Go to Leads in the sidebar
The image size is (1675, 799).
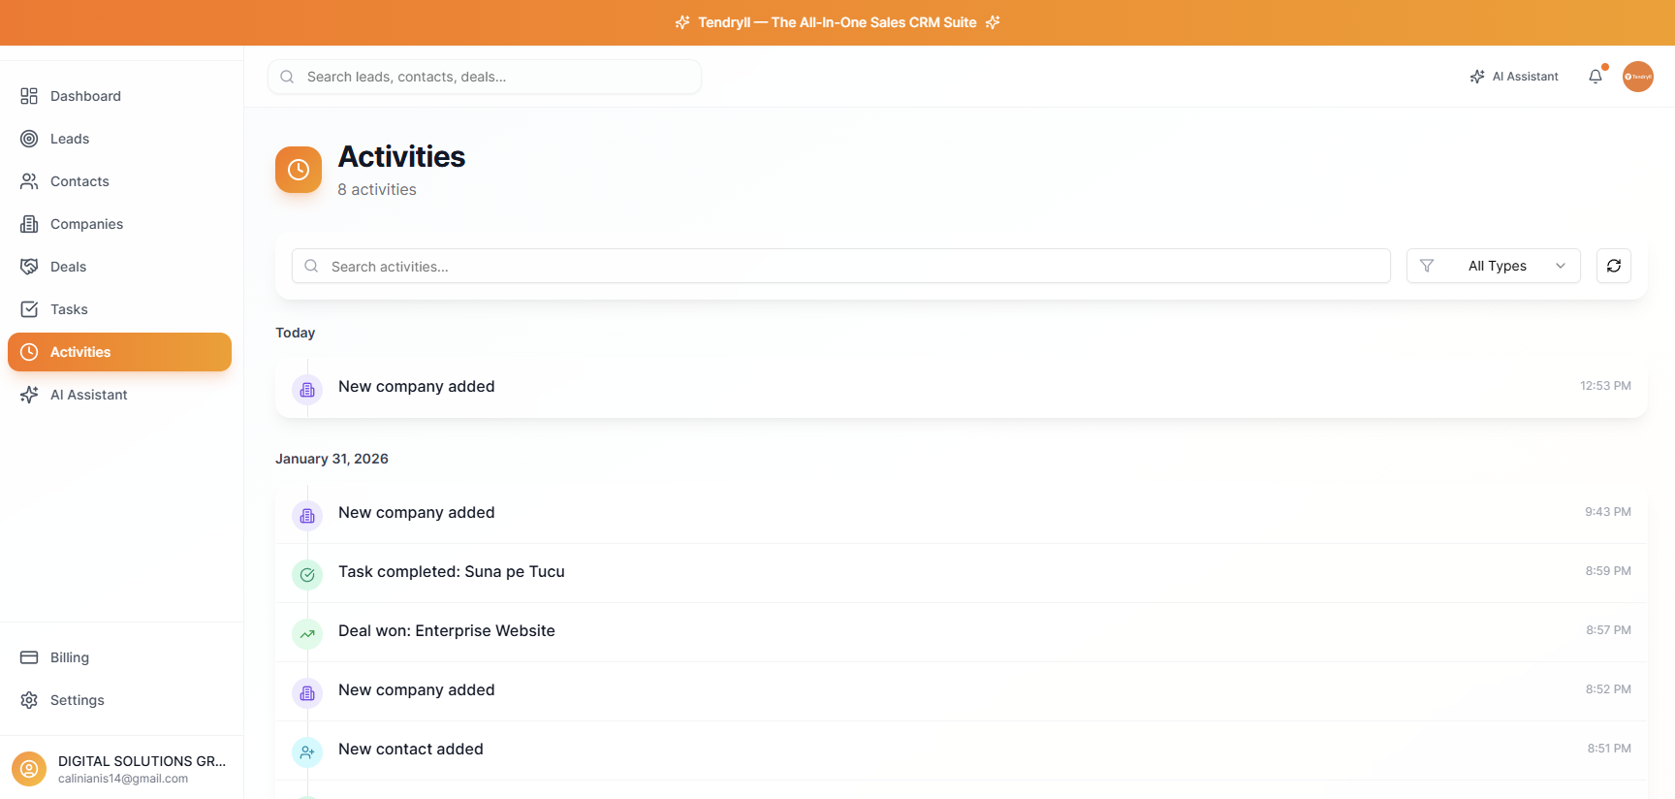point(70,139)
